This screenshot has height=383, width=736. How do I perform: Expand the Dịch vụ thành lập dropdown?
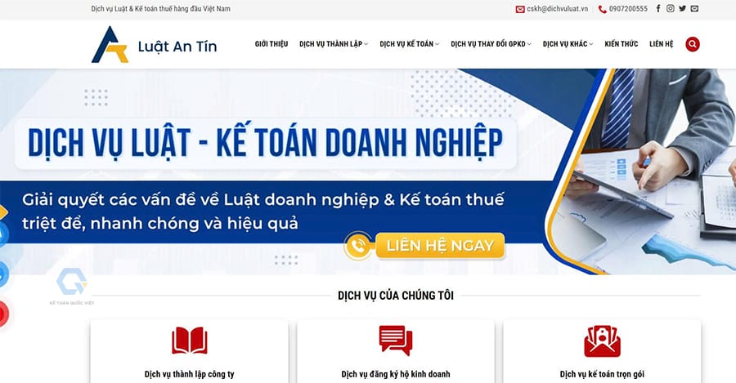point(334,44)
